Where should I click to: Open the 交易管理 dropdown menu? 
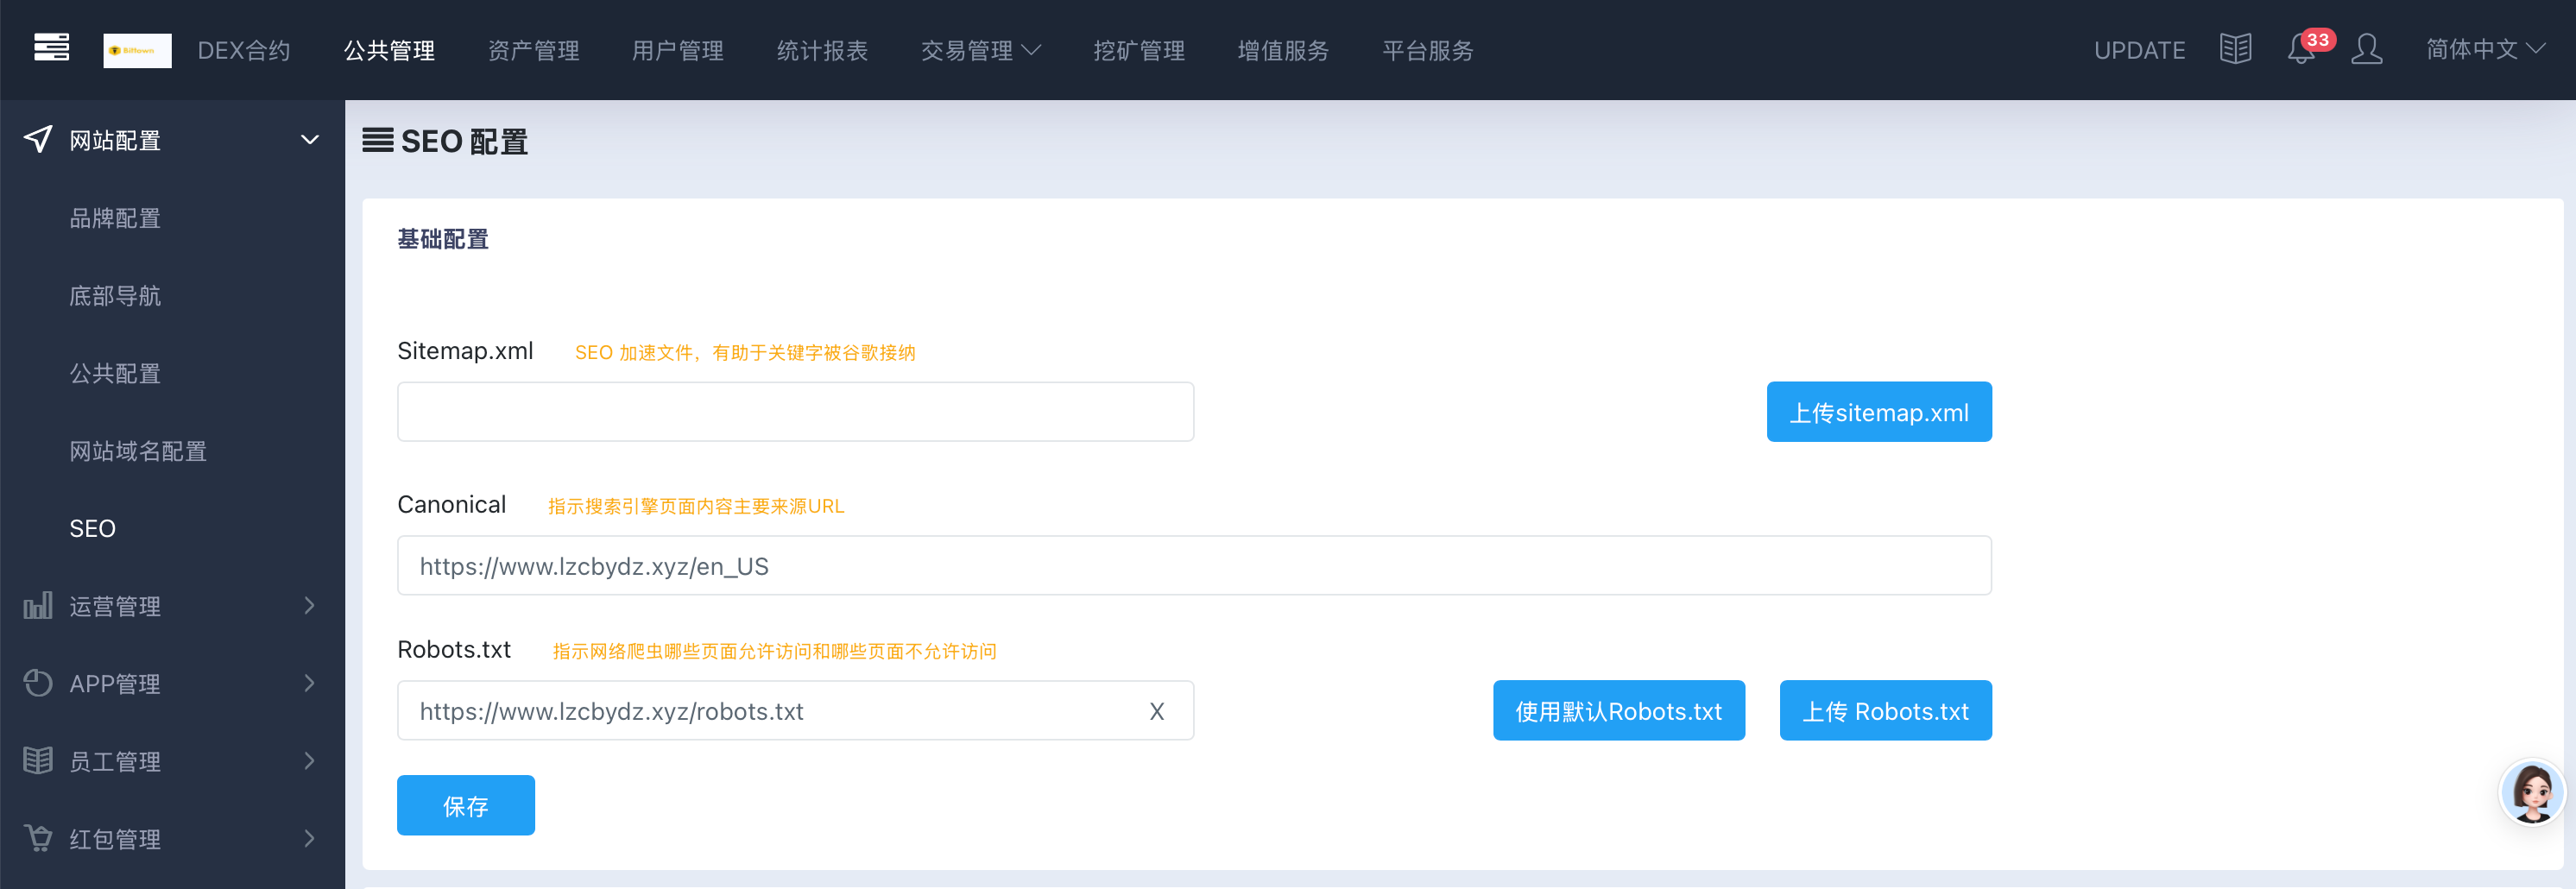click(x=980, y=50)
